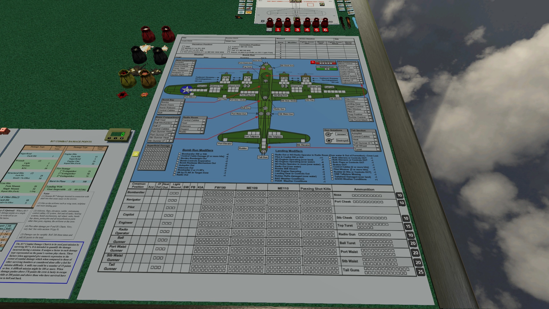Click the red number 2 tile
Image resolution: width=549 pixels, height=309 pixels.
[x=287, y=30]
